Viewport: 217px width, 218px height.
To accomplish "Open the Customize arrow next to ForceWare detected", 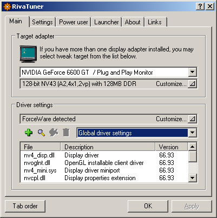I will (x=192, y=119).
